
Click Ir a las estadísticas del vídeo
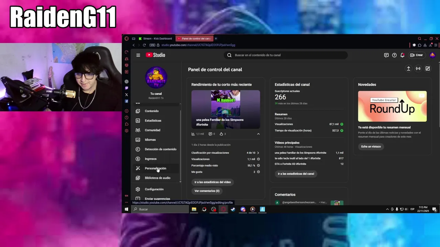point(212,182)
